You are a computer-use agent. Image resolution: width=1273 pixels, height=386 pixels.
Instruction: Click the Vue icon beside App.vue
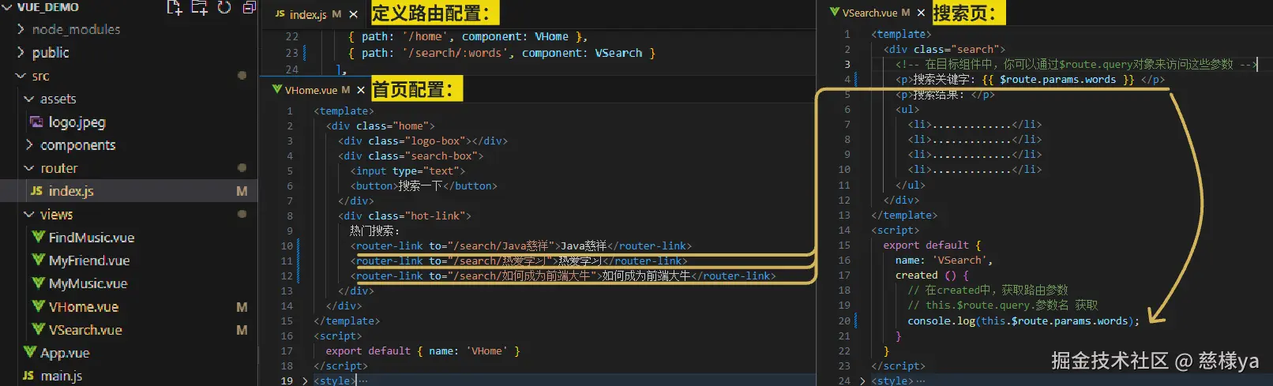point(30,352)
